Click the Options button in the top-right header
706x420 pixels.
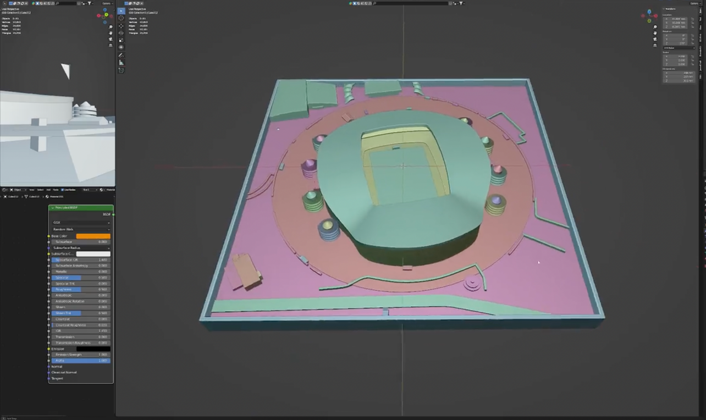click(x=694, y=3)
